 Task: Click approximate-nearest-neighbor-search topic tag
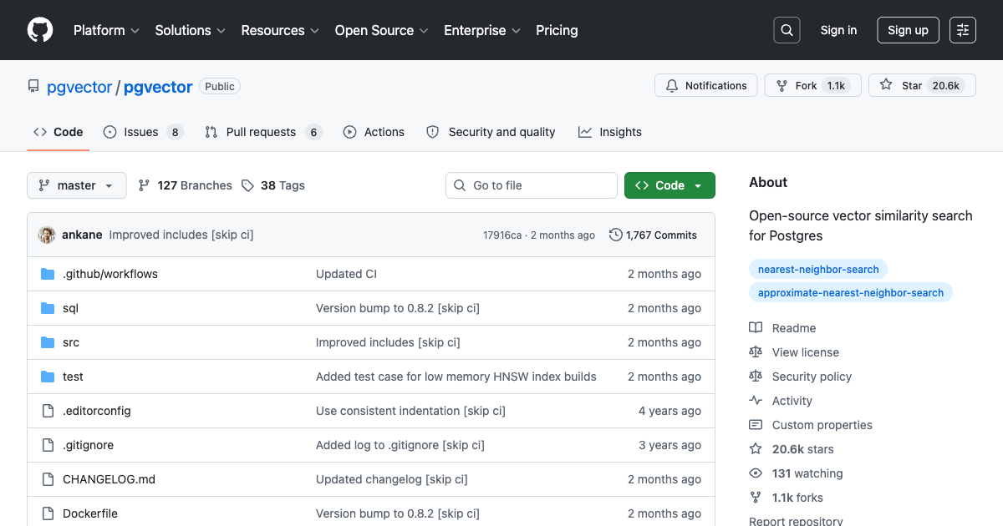[851, 293]
